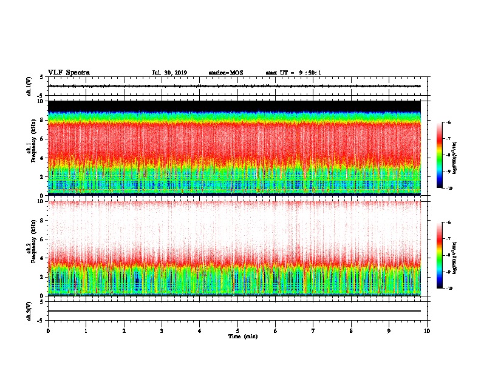Click time axis tick label "3"
The image size is (481, 371).
(x=162, y=330)
